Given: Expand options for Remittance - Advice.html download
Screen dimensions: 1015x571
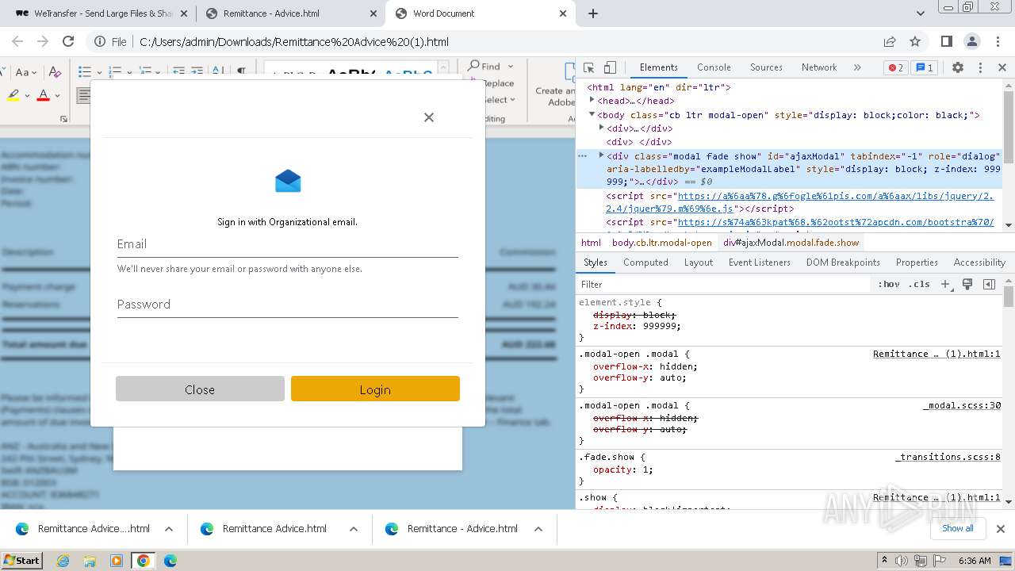Looking at the screenshot, I should [538, 529].
